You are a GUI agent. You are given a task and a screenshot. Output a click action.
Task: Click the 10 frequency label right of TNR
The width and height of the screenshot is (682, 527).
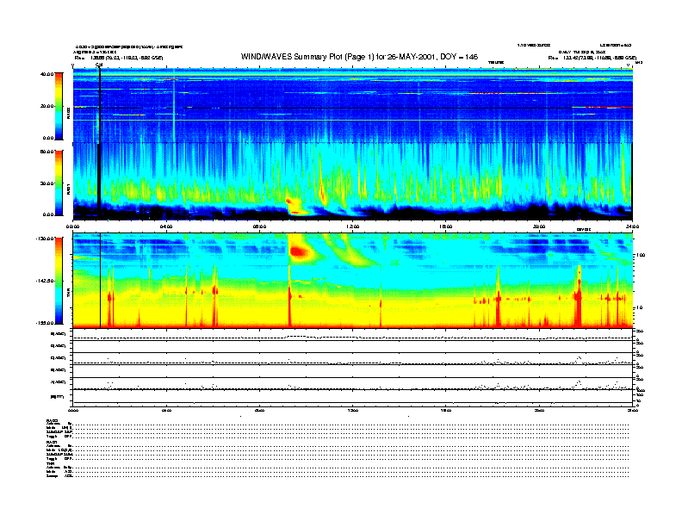tap(640, 308)
